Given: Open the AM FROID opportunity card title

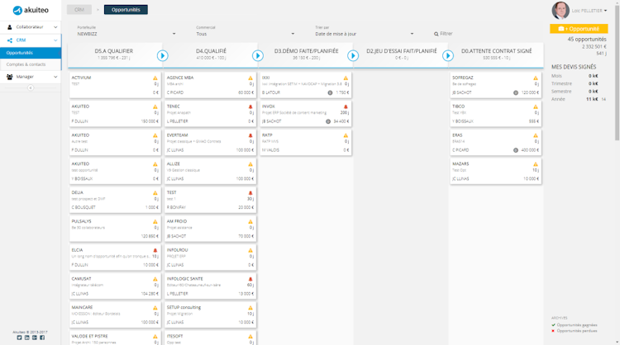Looking at the screenshot, I should click(177, 221).
